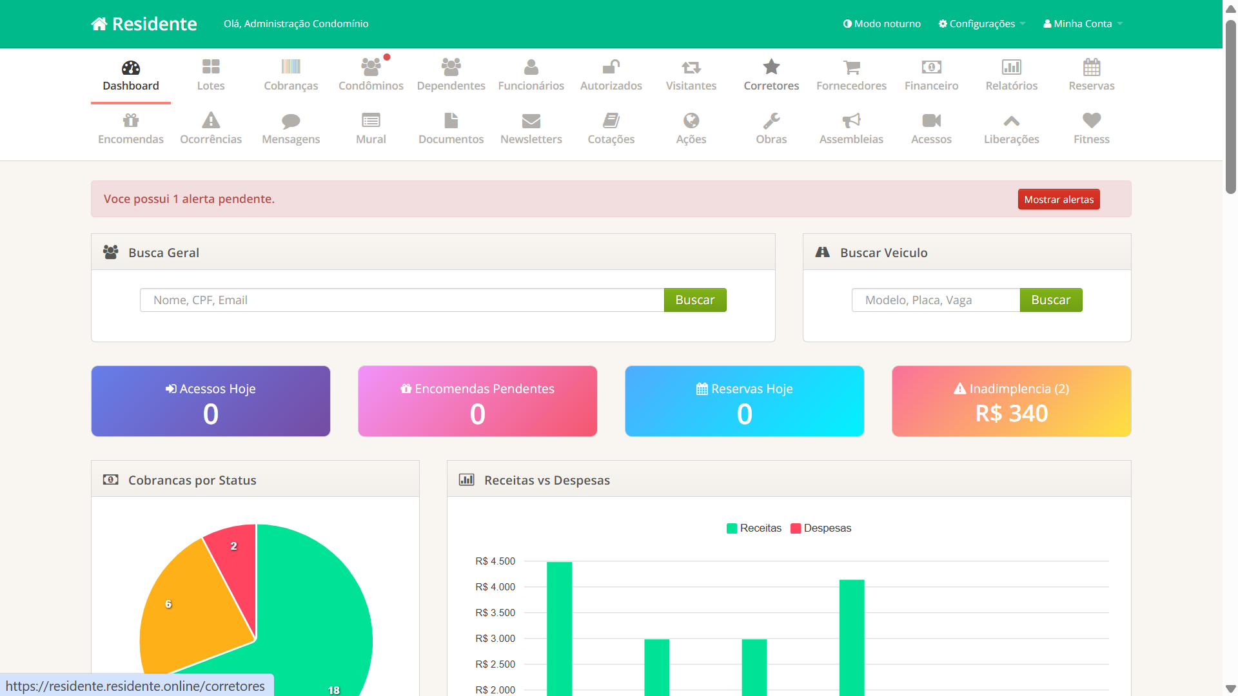Select the Obras wrench icon
Screen dimensions: 1238x696
pos(771,121)
